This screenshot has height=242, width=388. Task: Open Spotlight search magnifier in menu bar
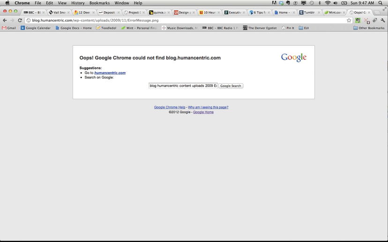(381, 3)
